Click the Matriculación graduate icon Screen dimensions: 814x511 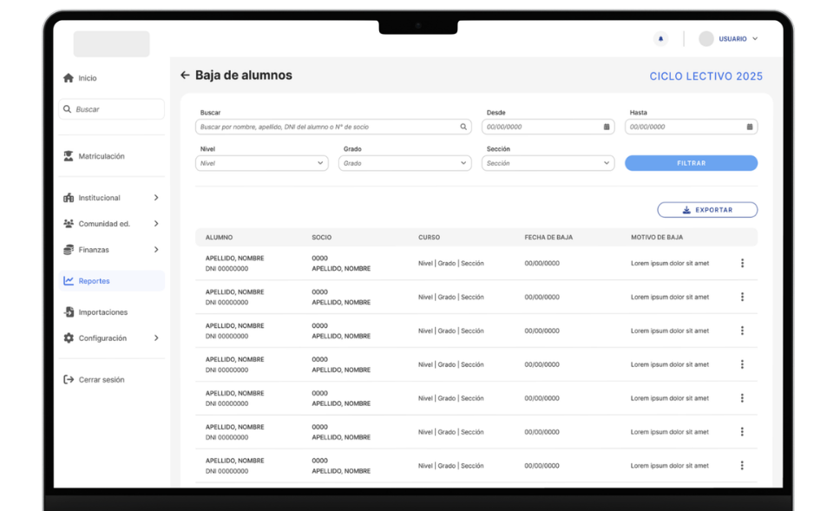tap(69, 156)
